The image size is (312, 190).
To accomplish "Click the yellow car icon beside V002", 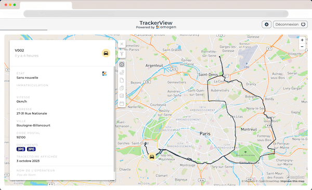I will point(106,53).
